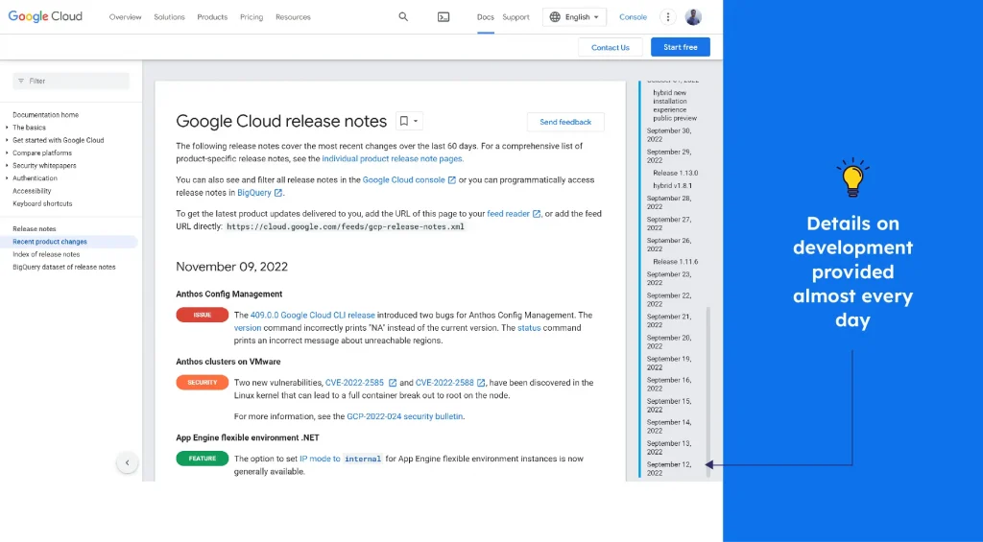Click the Contact Us button

point(610,47)
